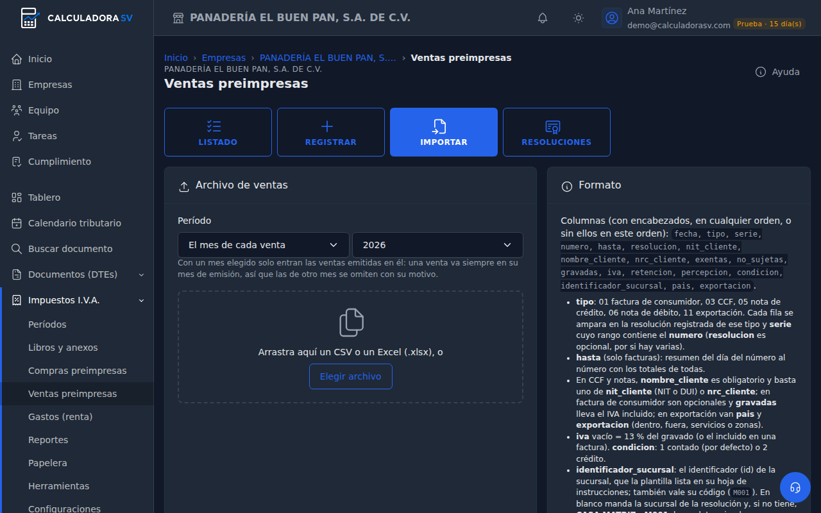The image size is (821, 513).
Task: Click the Elegir archivo button
Action: pos(351,376)
